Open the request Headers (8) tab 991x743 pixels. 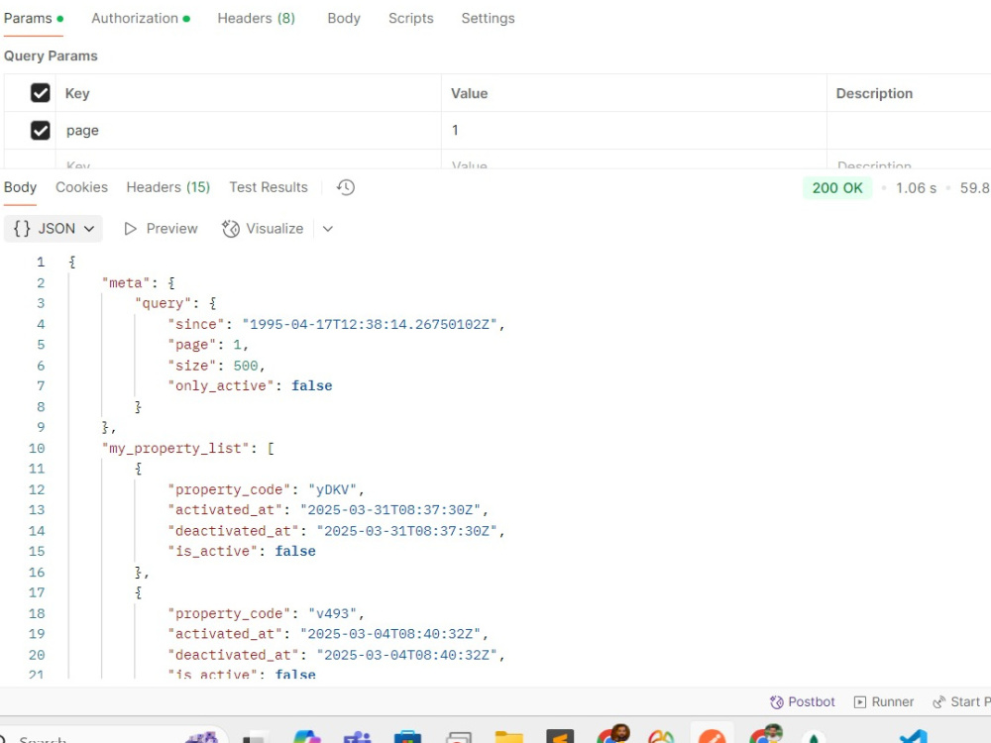256,18
